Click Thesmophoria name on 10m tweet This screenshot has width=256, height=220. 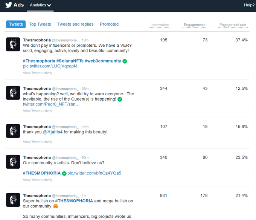[x=37, y=40]
